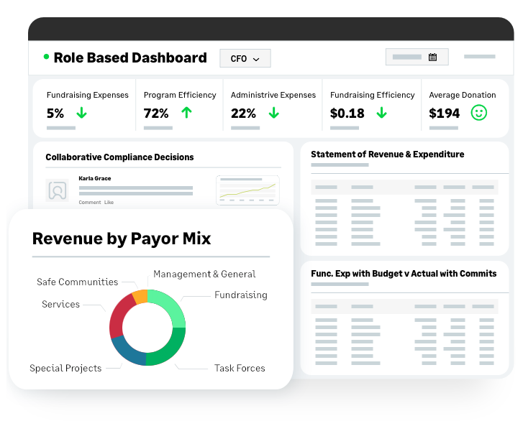Click the green status dot beside dashboard title

pyautogui.click(x=46, y=57)
